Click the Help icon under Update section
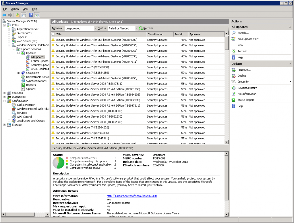 [x=234, y=106]
